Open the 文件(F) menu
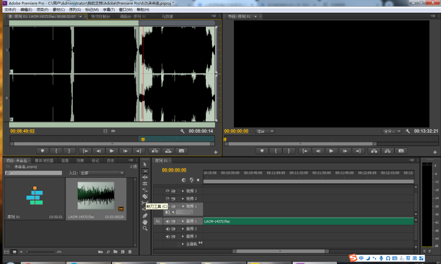 tap(10, 10)
